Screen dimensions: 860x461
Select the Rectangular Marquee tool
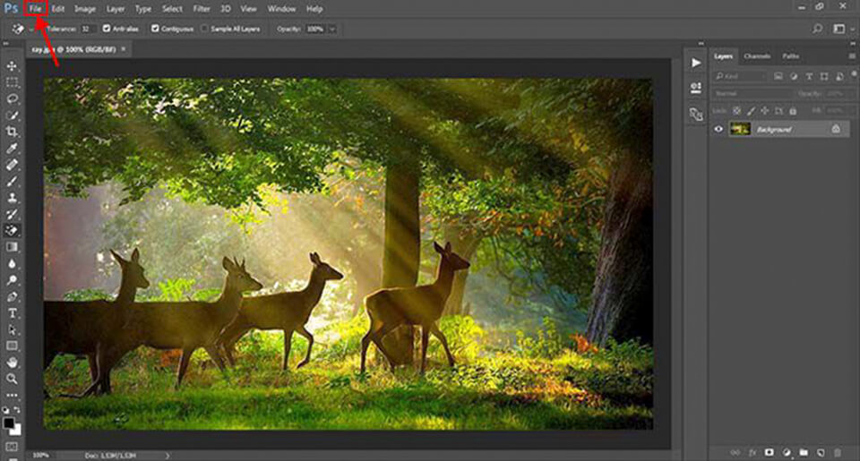(x=12, y=82)
